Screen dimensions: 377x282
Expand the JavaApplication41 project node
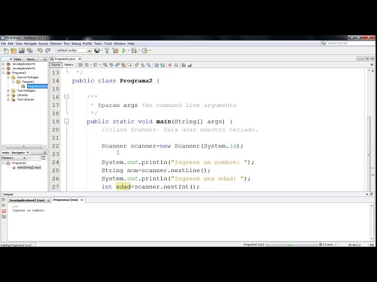[4, 64]
